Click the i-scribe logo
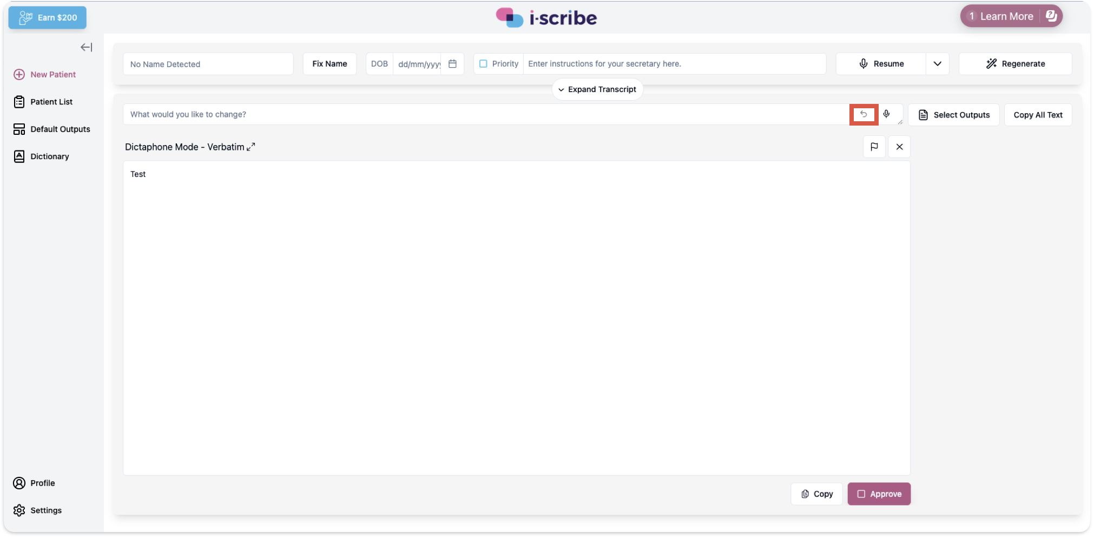Viewport: 1094px width, 538px height. [x=546, y=17]
